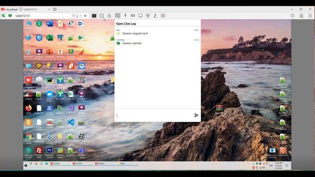Select the AnyDesk red desktop icon
The image size is (315, 177).
tap(29, 81)
